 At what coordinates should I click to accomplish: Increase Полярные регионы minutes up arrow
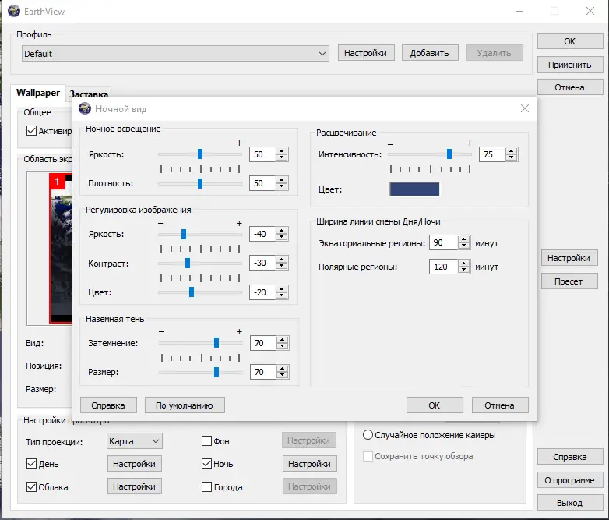tap(464, 264)
